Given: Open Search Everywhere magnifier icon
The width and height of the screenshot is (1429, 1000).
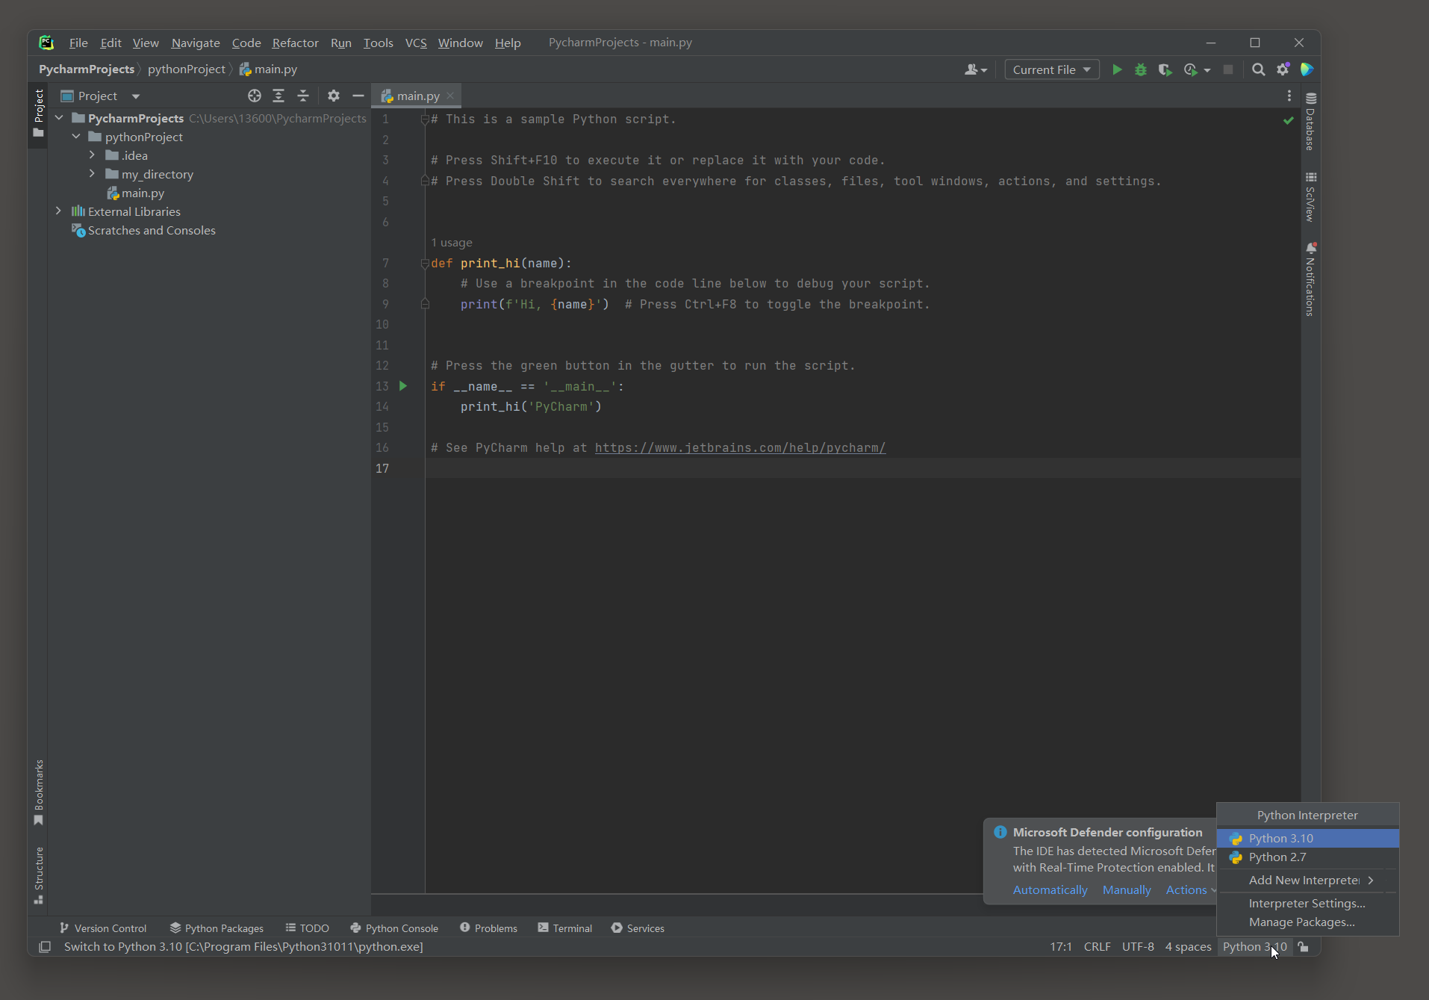Looking at the screenshot, I should click(x=1259, y=69).
